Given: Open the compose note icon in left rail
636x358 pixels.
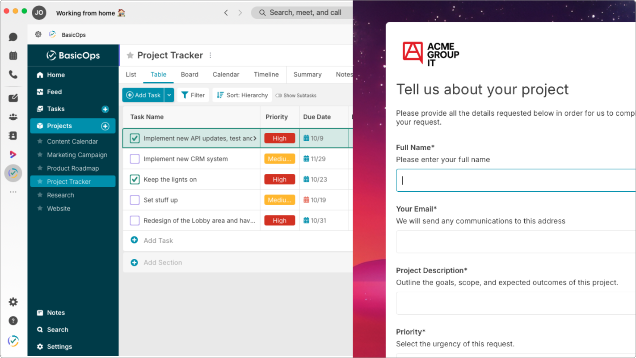Looking at the screenshot, I should [x=13, y=98].
